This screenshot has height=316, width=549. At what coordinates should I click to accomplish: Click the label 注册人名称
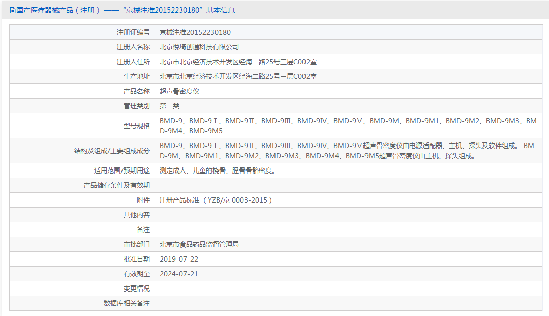coord(133,47)
